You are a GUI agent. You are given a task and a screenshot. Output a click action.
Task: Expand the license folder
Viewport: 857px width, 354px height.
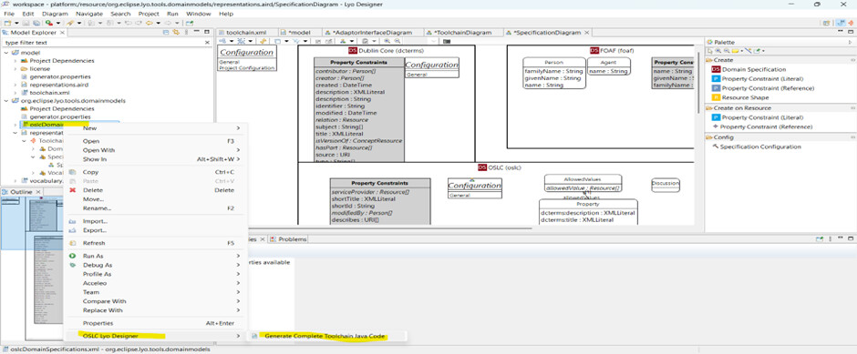pos(15,69)
